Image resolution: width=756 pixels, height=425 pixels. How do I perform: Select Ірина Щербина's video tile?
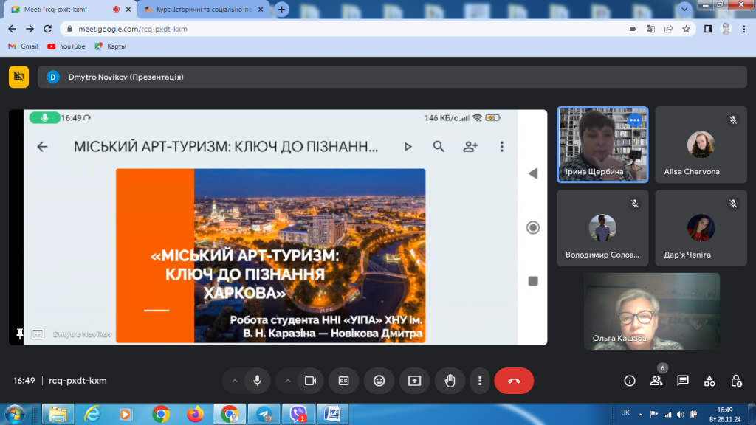[x=602, y=145]
